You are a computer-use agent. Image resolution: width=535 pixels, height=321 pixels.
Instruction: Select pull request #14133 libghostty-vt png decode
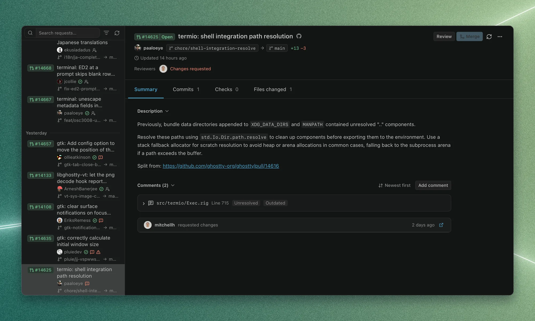[73, 185]
